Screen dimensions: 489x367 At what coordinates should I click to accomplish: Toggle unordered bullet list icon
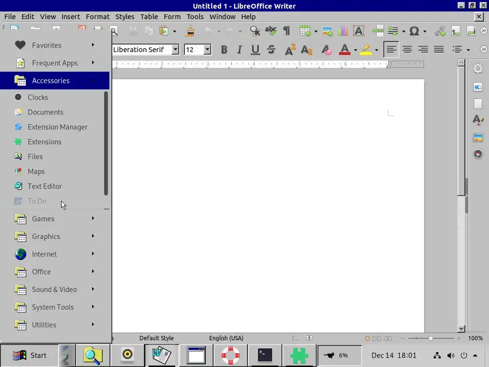pos(457,49)
